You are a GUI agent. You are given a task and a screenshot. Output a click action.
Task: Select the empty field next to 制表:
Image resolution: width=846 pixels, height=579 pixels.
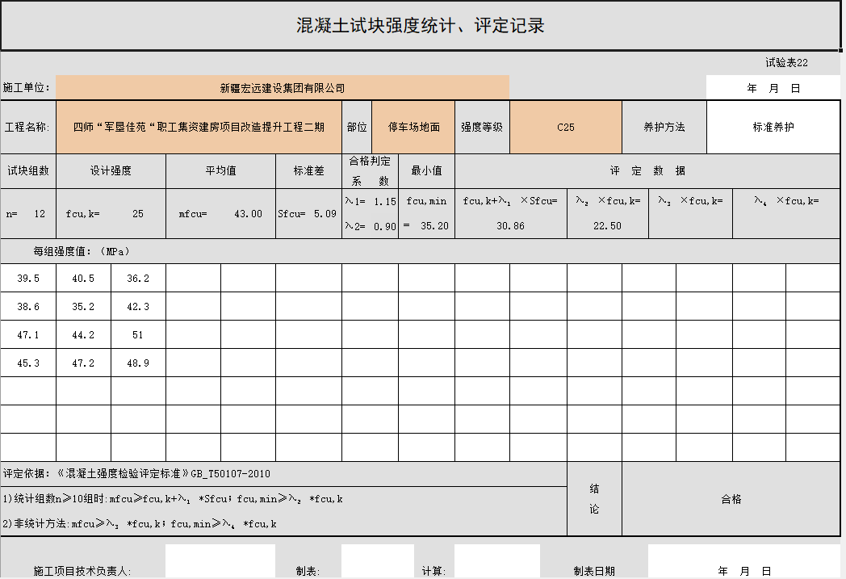click(x=366, y=562)
